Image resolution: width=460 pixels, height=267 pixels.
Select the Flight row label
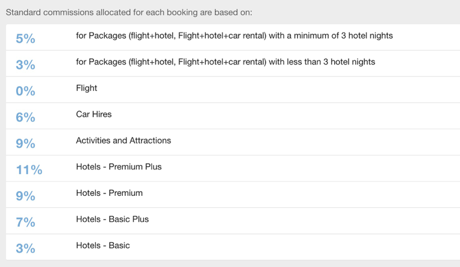tap(86, 88)
